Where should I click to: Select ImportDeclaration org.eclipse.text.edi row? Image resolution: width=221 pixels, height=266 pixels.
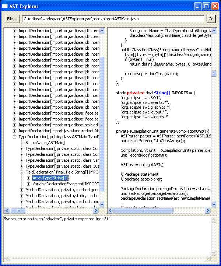click(59, 125)
